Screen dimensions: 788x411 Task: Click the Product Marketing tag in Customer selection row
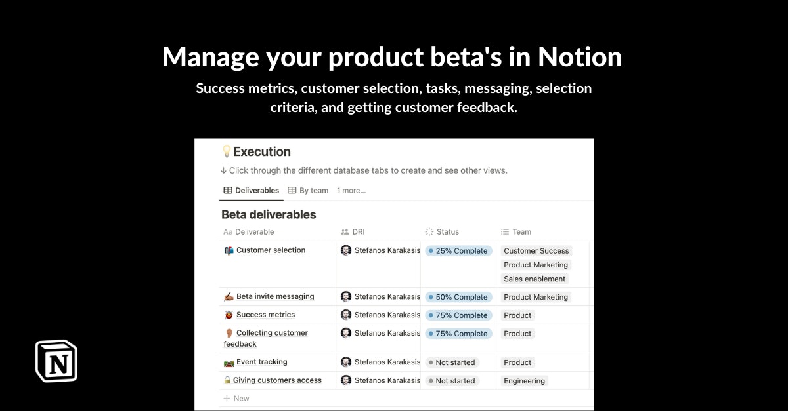click(536, 265)
